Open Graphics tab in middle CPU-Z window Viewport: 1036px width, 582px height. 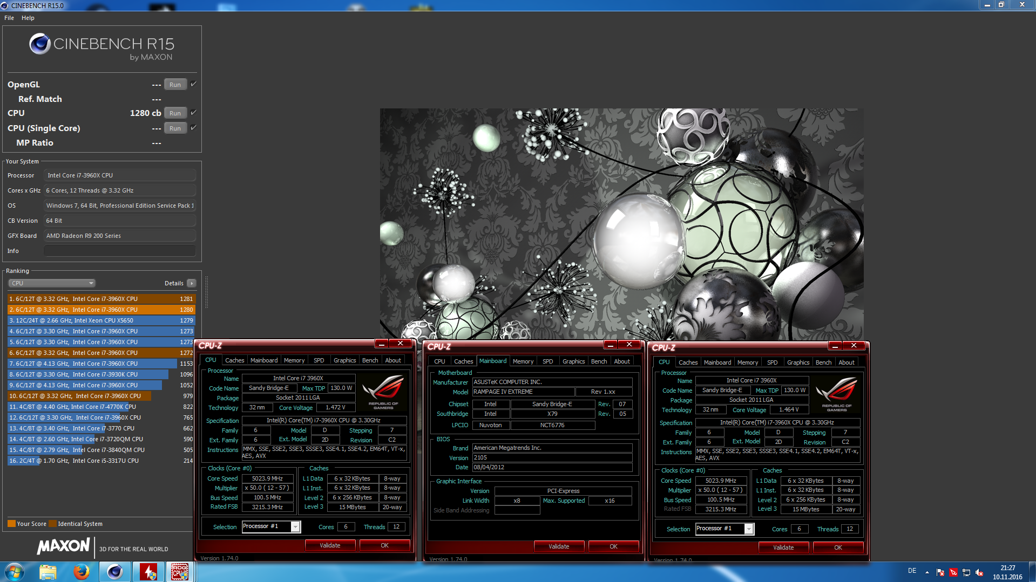pyautogui.click(x=573, y=361)
